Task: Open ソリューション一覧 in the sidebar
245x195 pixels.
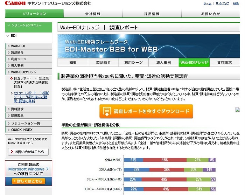Action: coord(29,123)
